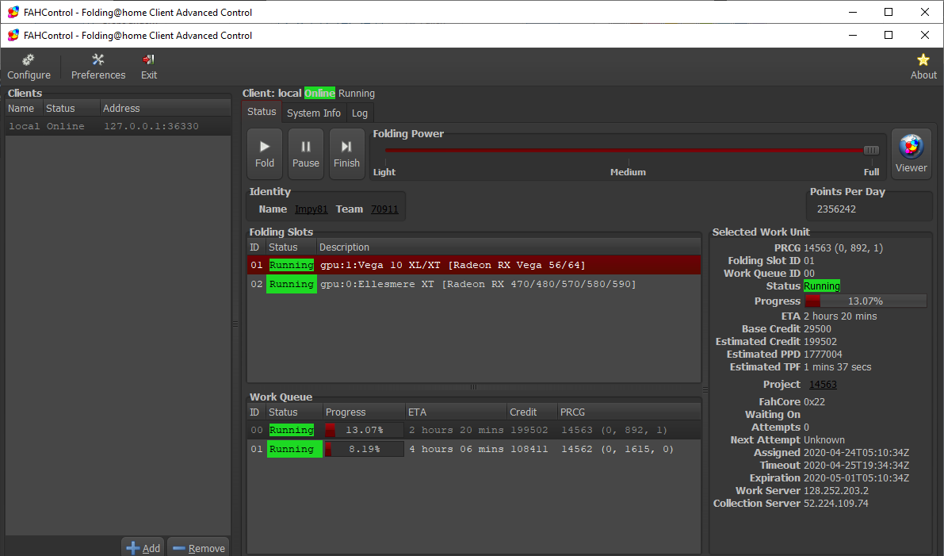
Task: Click the 13.07% progress bar in Selected Work Unit
Action: (x=866, y=301)
